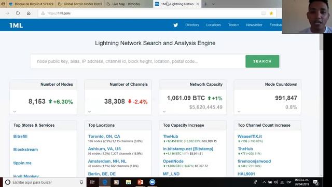Click the volume icon in system tray
This screenshot has height=187, width=332.
275,182
